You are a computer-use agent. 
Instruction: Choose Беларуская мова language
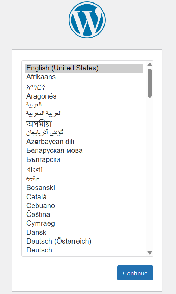[x=84, y=151]
